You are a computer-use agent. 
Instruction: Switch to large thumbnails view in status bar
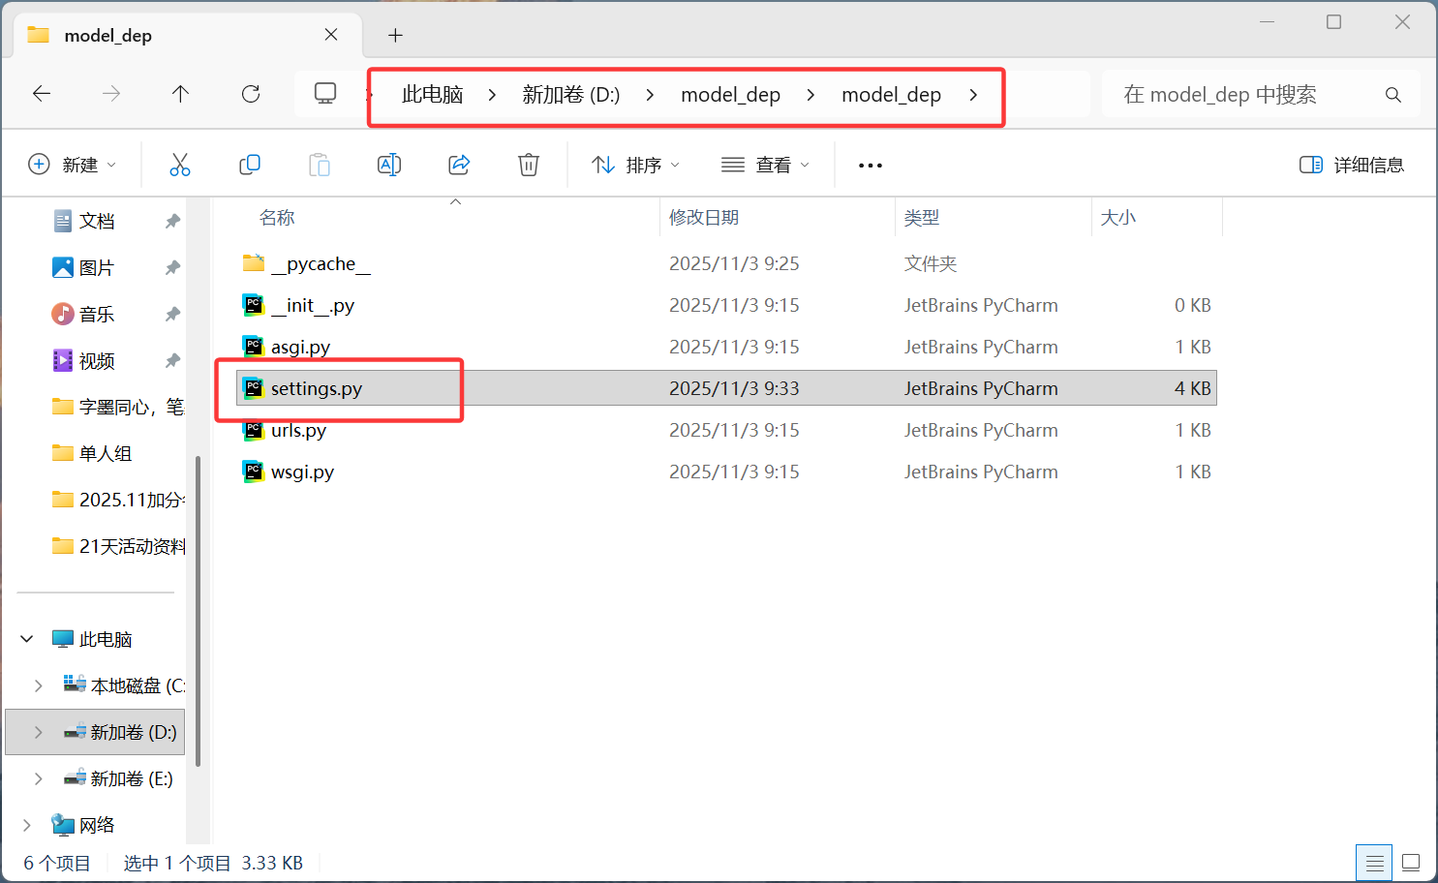1411,862
